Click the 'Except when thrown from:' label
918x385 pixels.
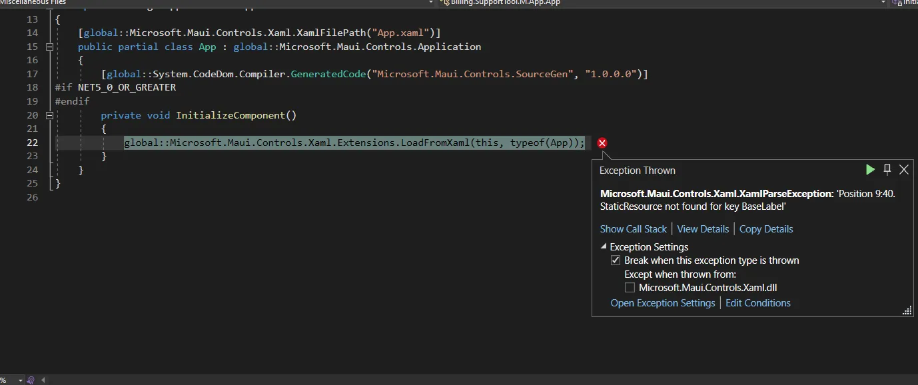pos(680,274)
